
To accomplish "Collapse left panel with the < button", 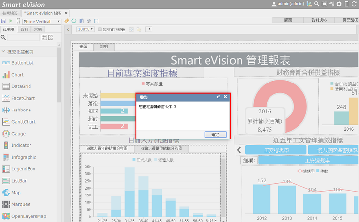I will 68,29.
